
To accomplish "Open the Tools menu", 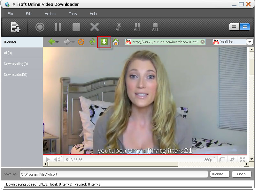I will coord(73,14).
